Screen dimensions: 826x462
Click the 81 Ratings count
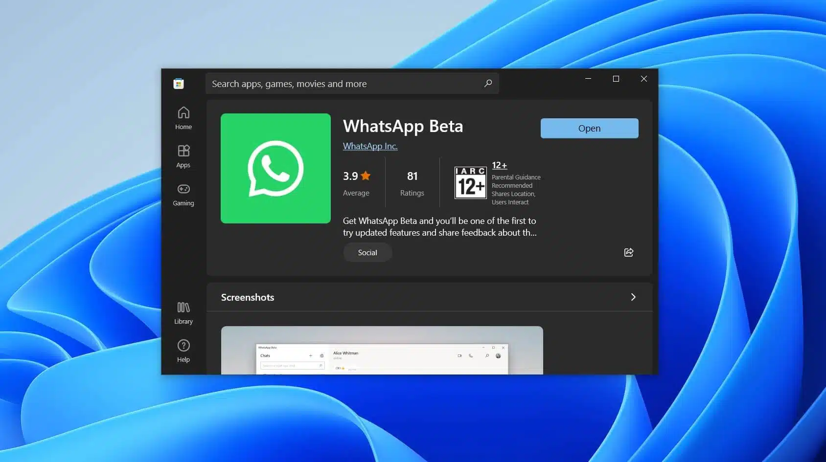click(x=412, y=182)
